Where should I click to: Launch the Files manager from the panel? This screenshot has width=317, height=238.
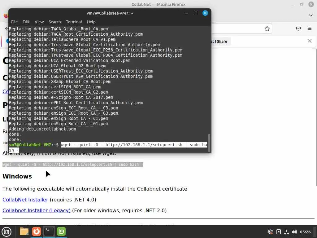click(24, 232)
